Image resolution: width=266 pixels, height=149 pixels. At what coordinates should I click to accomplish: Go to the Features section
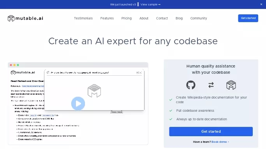pyautogui.click(x=107, y=18)
